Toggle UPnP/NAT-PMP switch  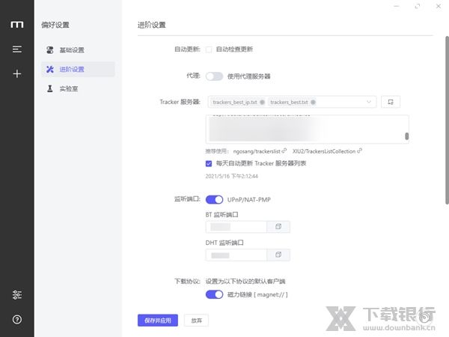coord(214,200)
